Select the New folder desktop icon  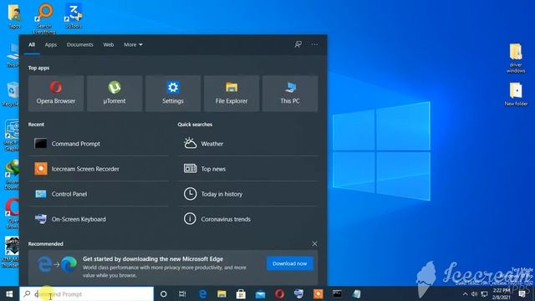[x=516, y=94]
